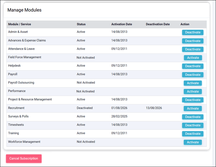The image size is (216, 167).
Task: Click the Cancel Subscription button
Action: [x=24, y=158]
